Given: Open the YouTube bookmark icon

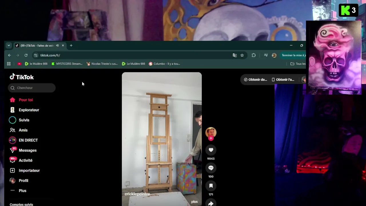Looking at the screenshot, I should coord(19,64).
